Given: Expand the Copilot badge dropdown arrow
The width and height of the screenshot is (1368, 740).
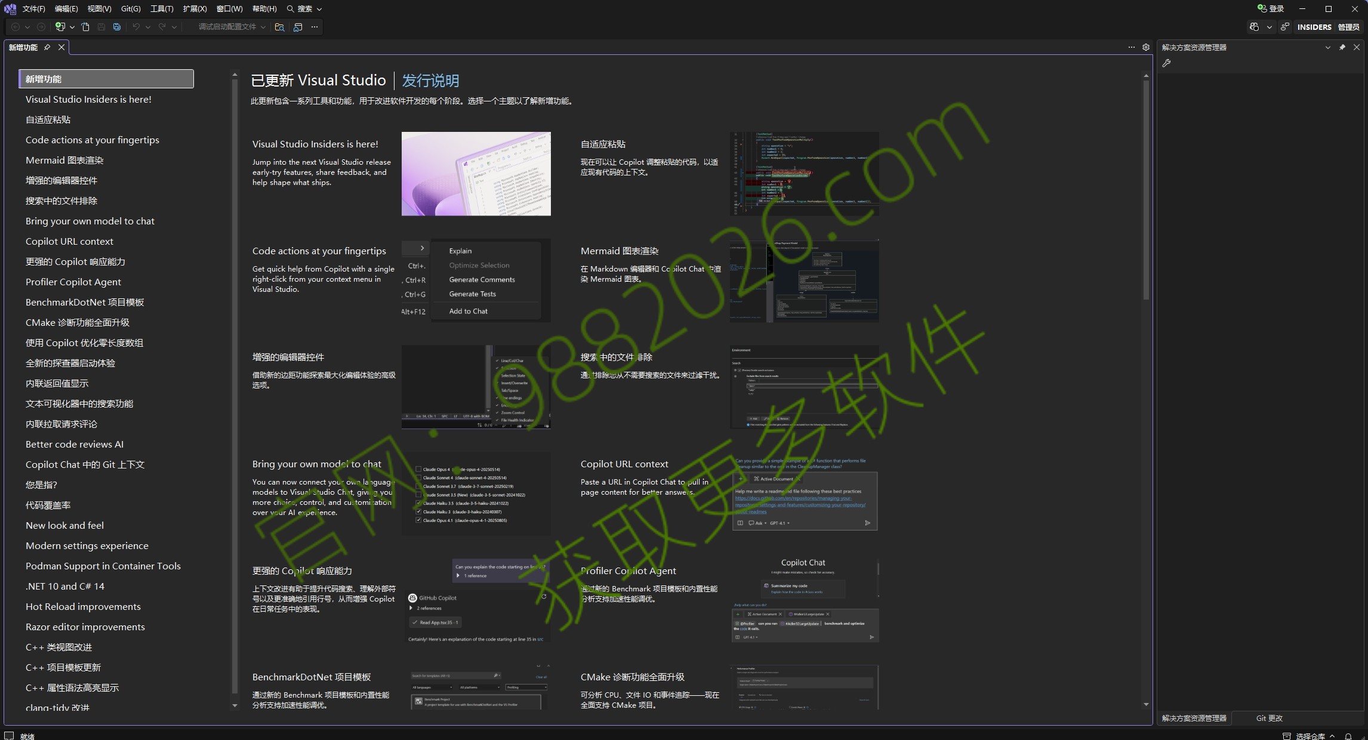Looking at the screenshot, I should pos(1269,27).
